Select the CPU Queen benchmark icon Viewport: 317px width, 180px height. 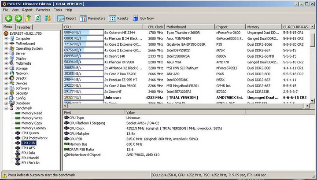(18, 133)
